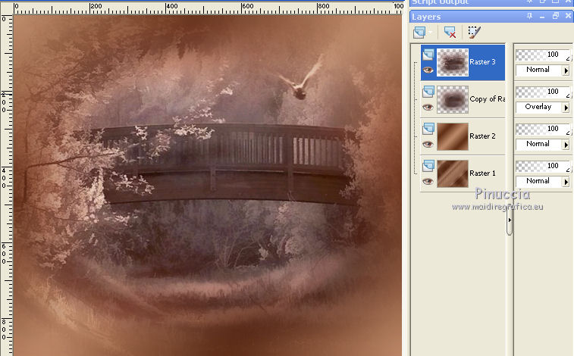Select the Copy of Raster layer thumbnail
The width and height of the screenshot is (574, 356).
click(453, 99)
